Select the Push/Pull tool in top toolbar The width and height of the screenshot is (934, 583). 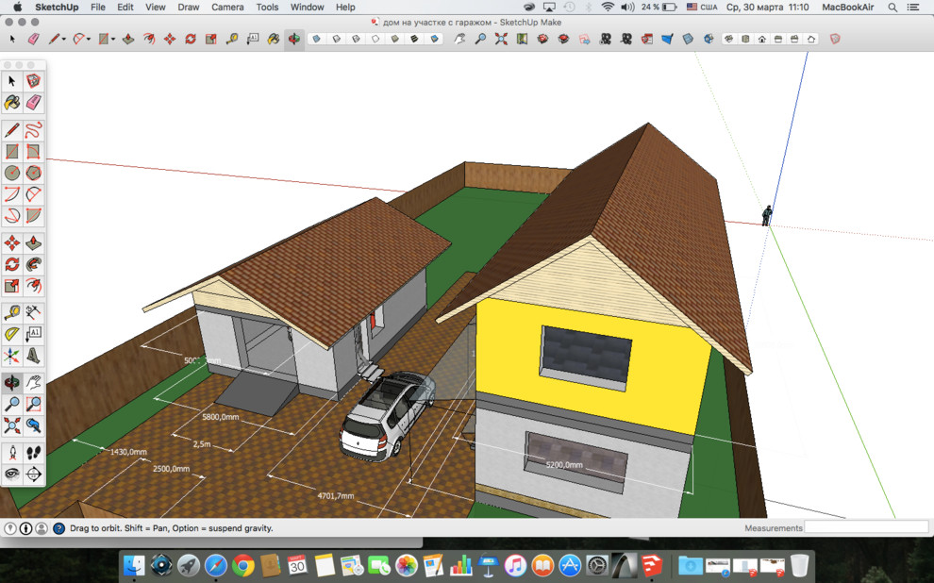127,40
